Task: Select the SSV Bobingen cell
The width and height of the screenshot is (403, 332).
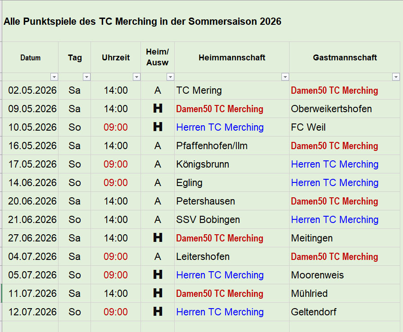Action: (208, 220)
